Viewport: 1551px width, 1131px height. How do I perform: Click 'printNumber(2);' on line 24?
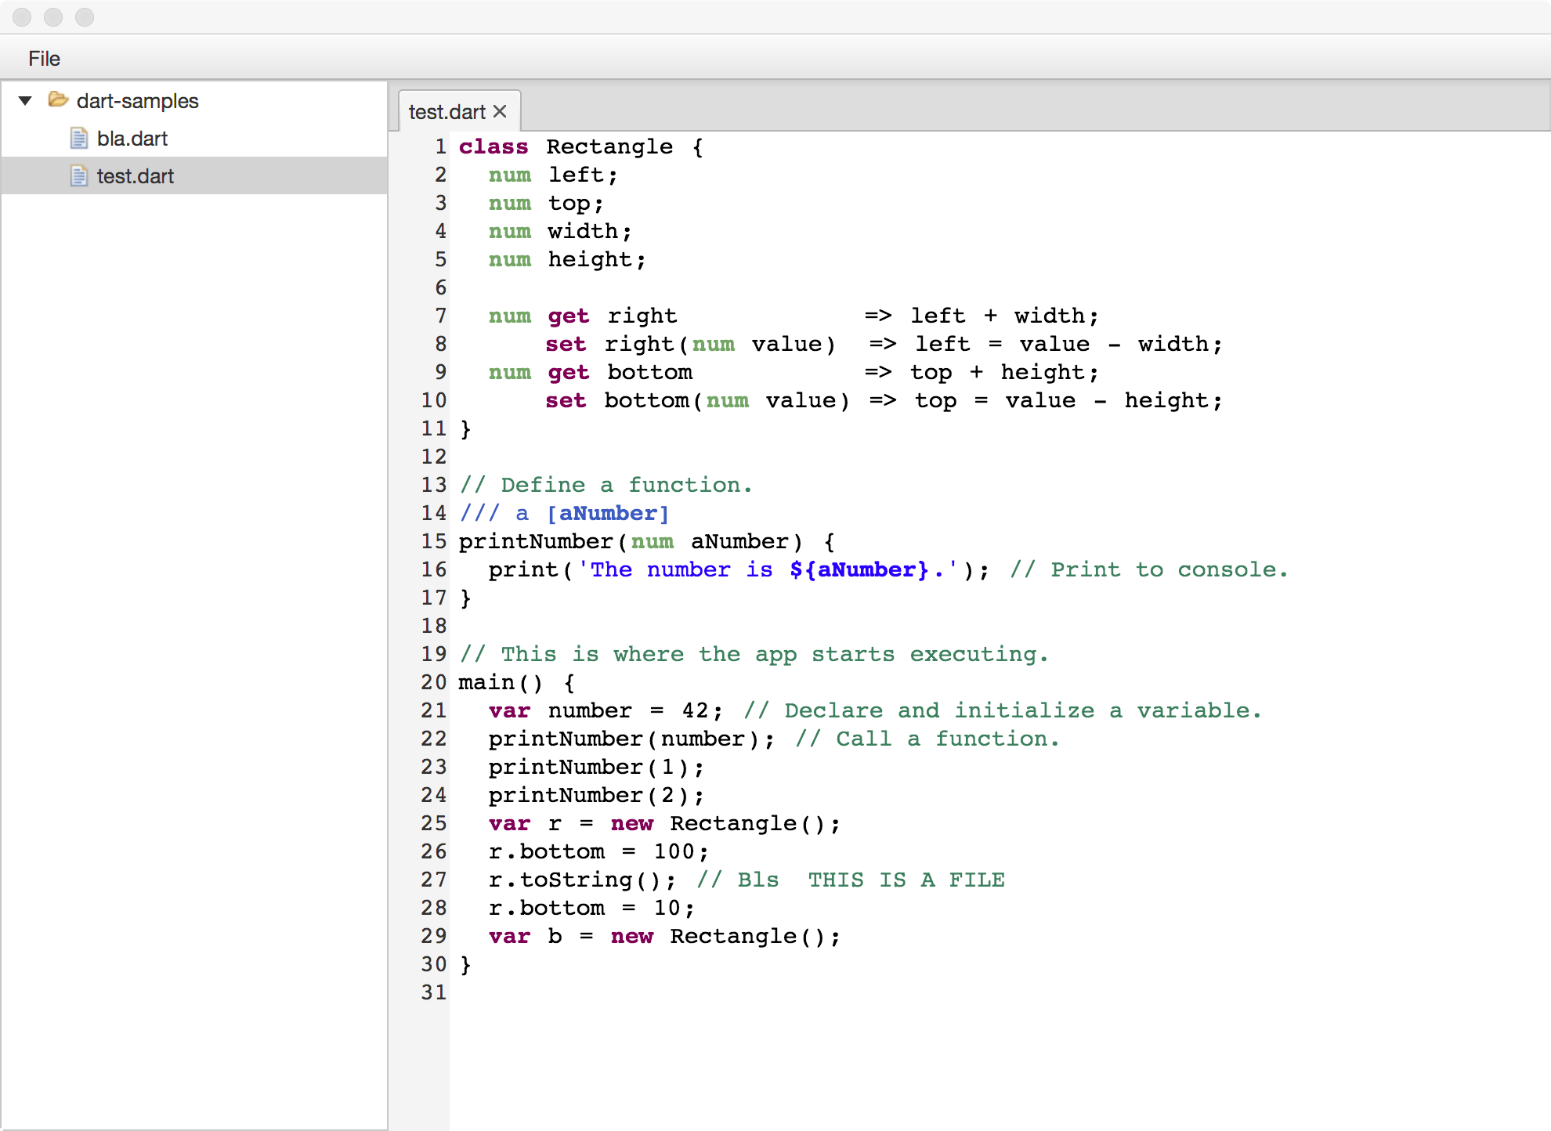pos(597,795)
